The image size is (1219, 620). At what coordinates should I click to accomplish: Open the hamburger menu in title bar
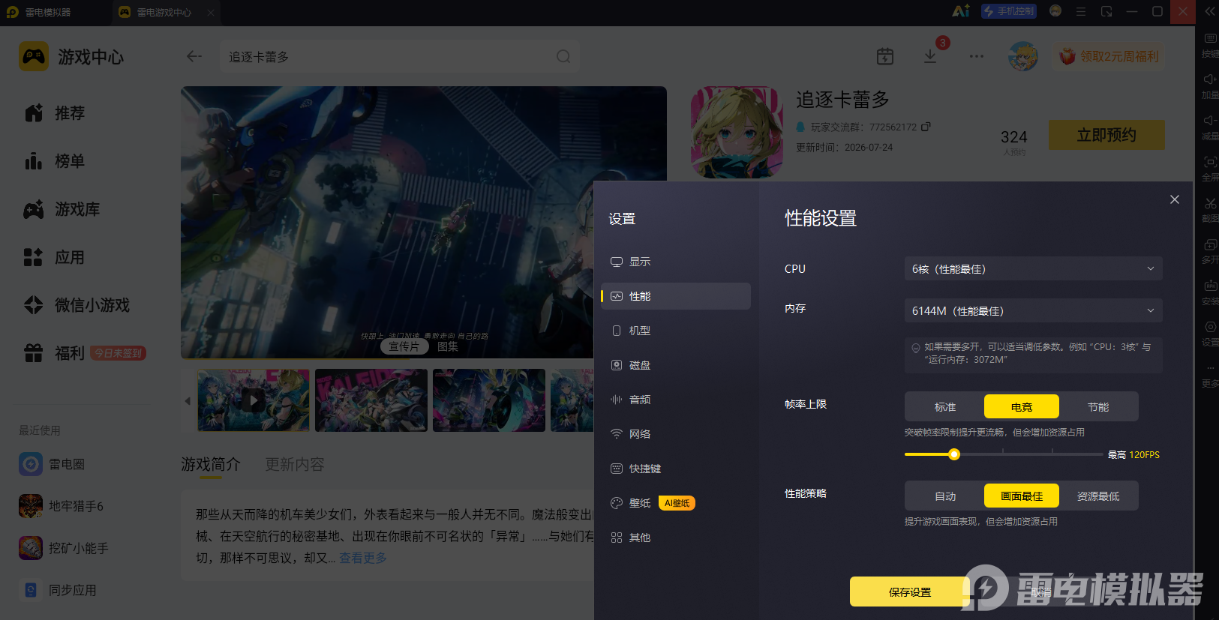pos(1081,11)
